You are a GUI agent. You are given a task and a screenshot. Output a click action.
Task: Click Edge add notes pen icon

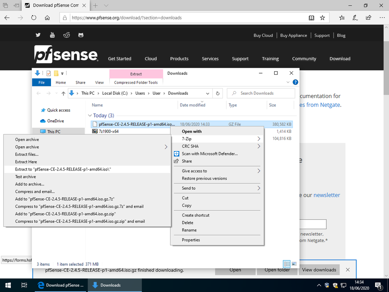click(x=355, y=18)
